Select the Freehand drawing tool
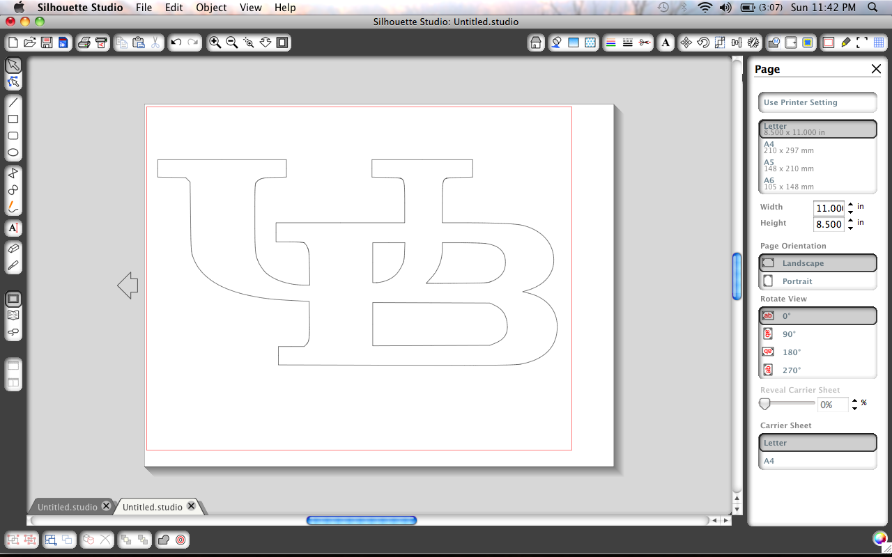 [x=13, y=207]
